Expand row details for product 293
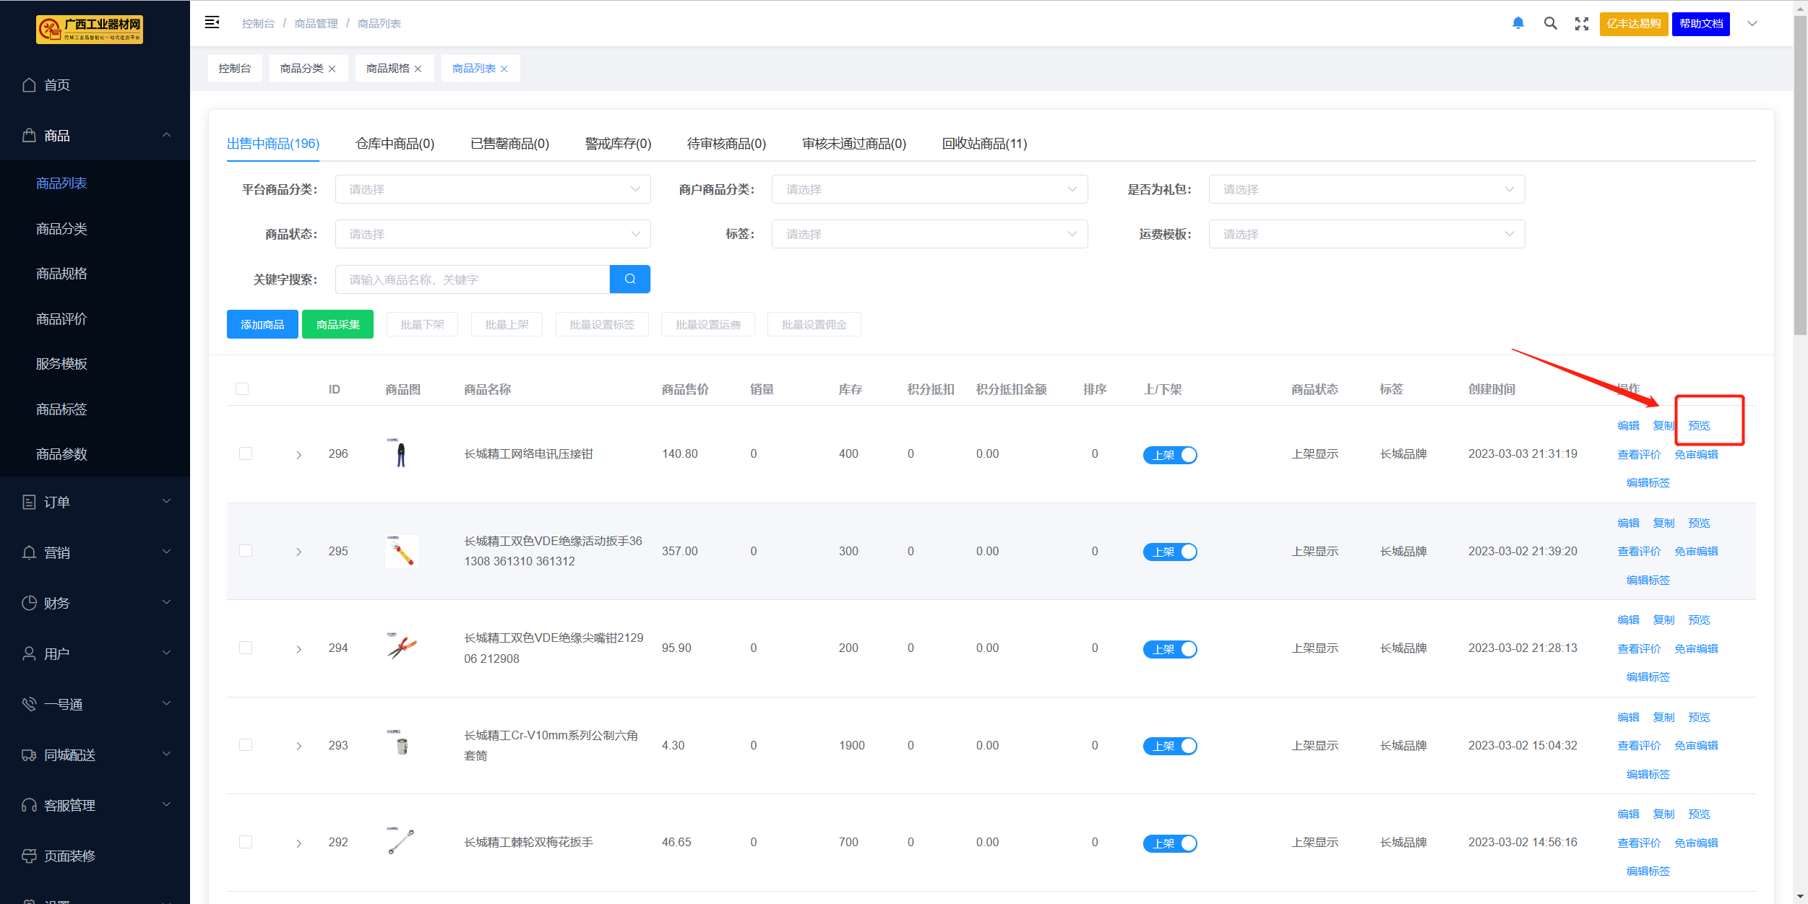The image size is (1808, 904). point(298,746)
